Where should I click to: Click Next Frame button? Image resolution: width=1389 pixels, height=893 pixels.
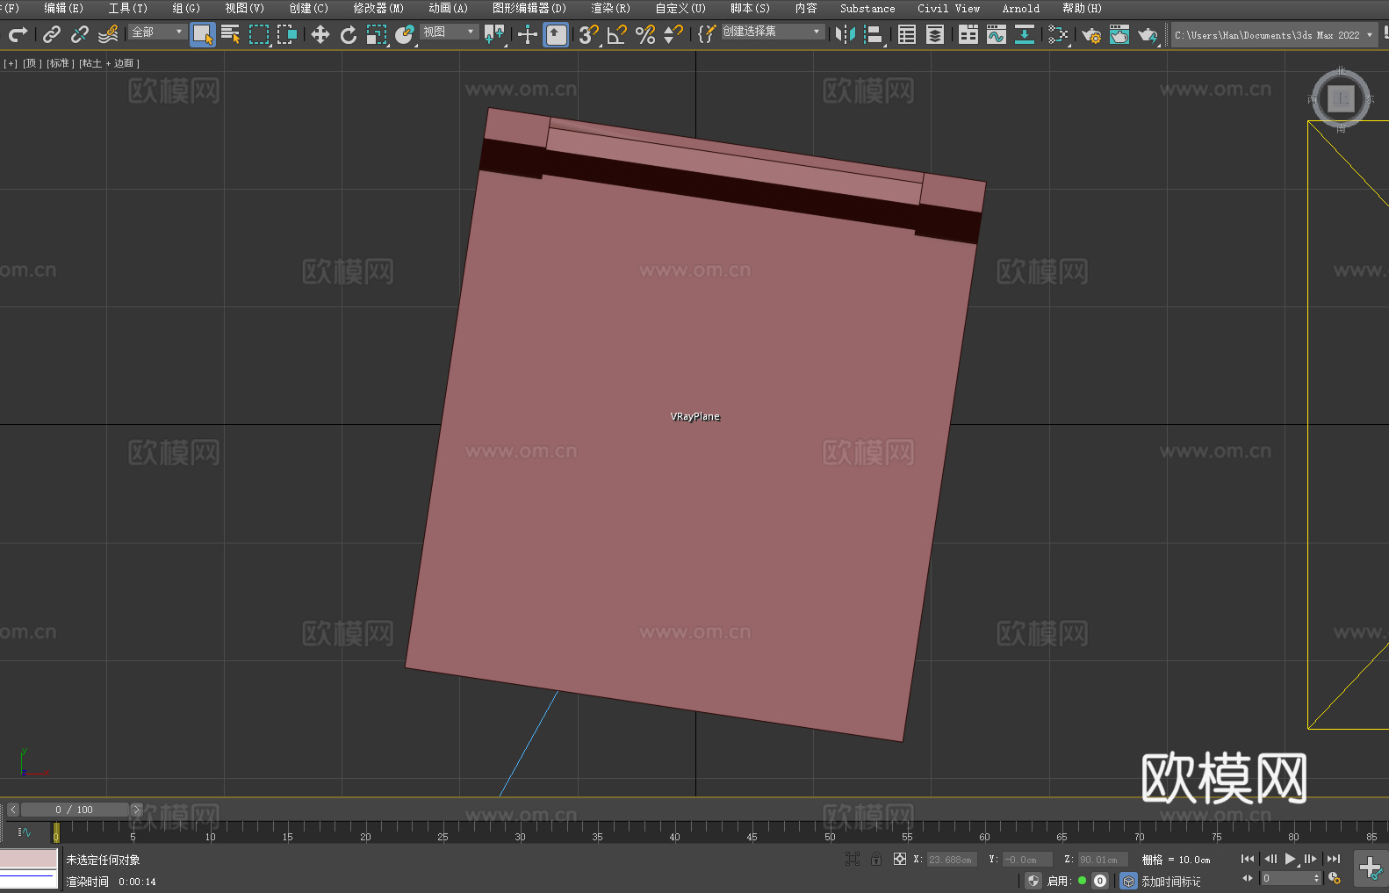[x=1311, y=859]
